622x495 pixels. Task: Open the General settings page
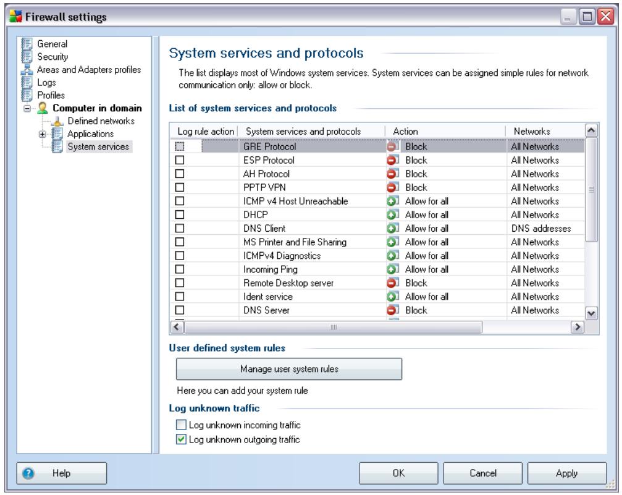click(52, 44)
